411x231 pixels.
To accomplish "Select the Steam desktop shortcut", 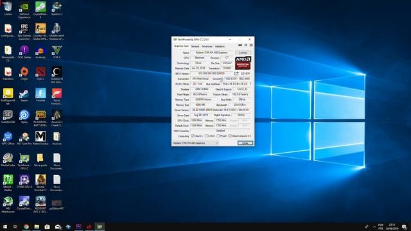I will point(24,96).
